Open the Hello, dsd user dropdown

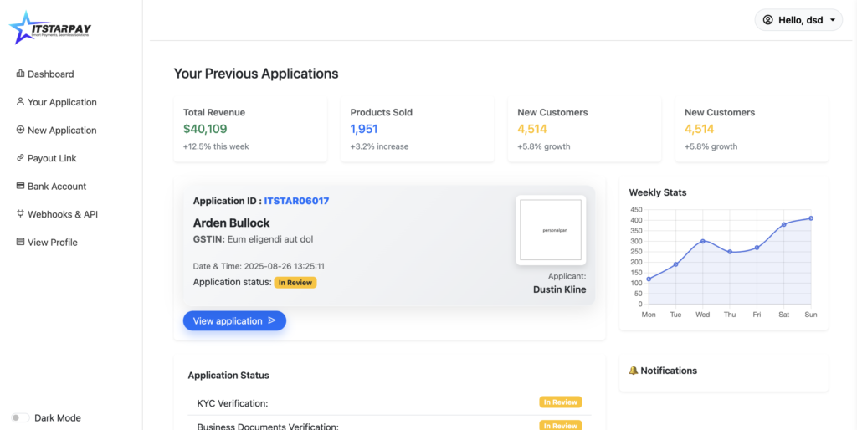[x=799, y=20]
